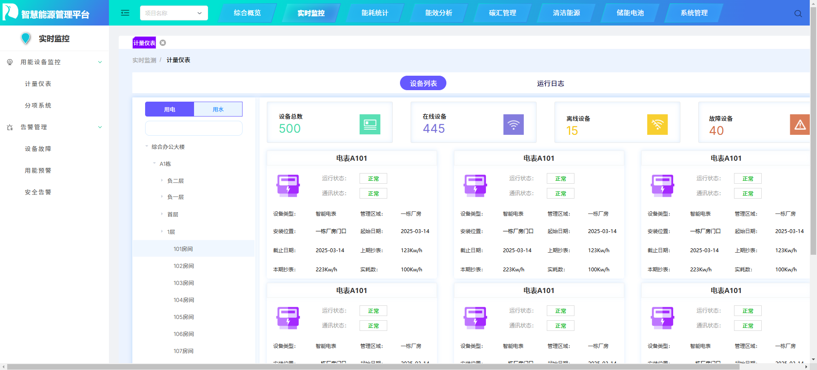
Task: Open the 碳汇管理 top tab
Action: point(503,13)
